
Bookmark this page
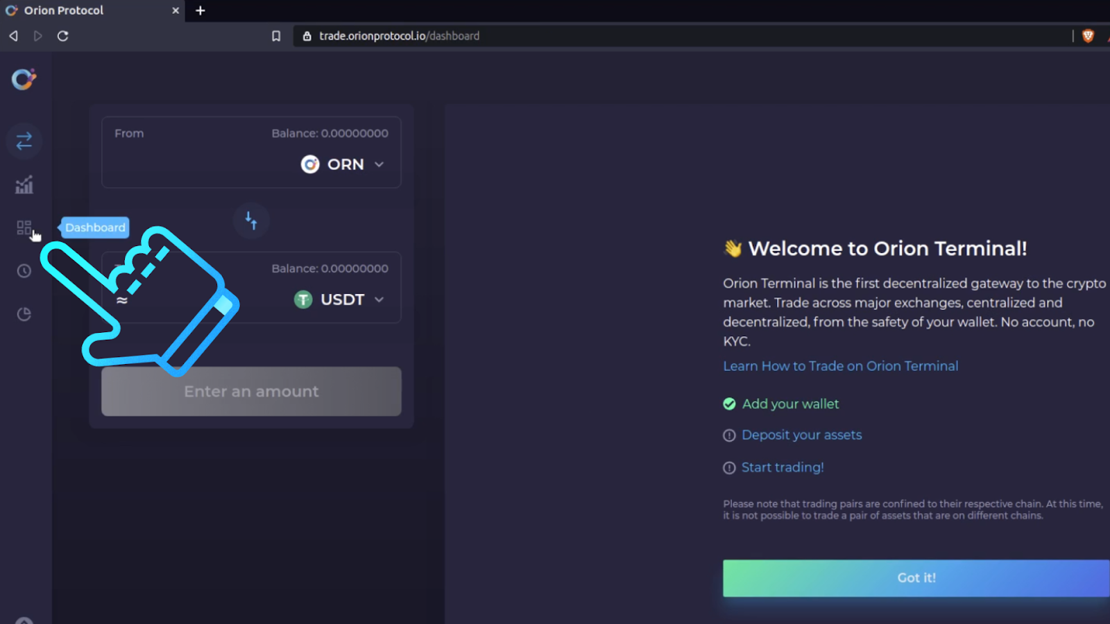[276, 36]
